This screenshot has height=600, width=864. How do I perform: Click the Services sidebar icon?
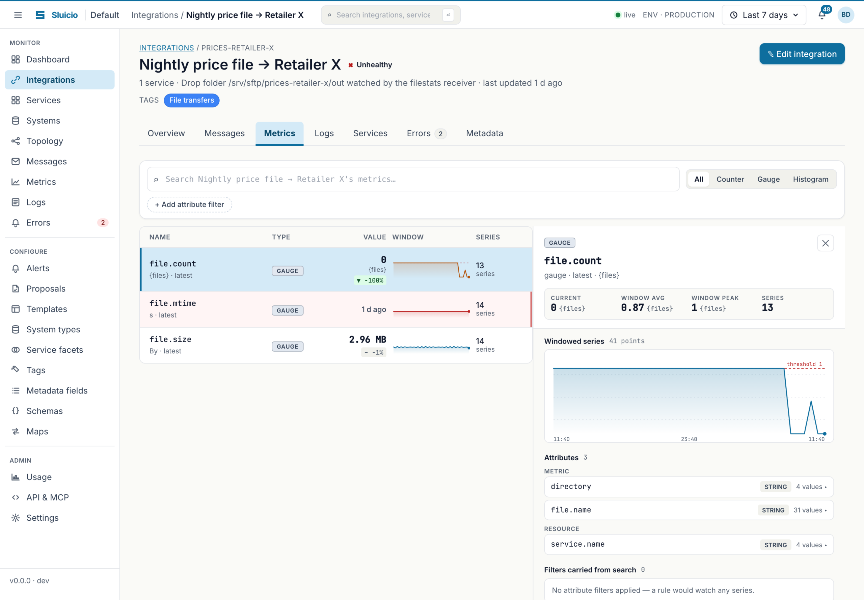tap(16, 100)
